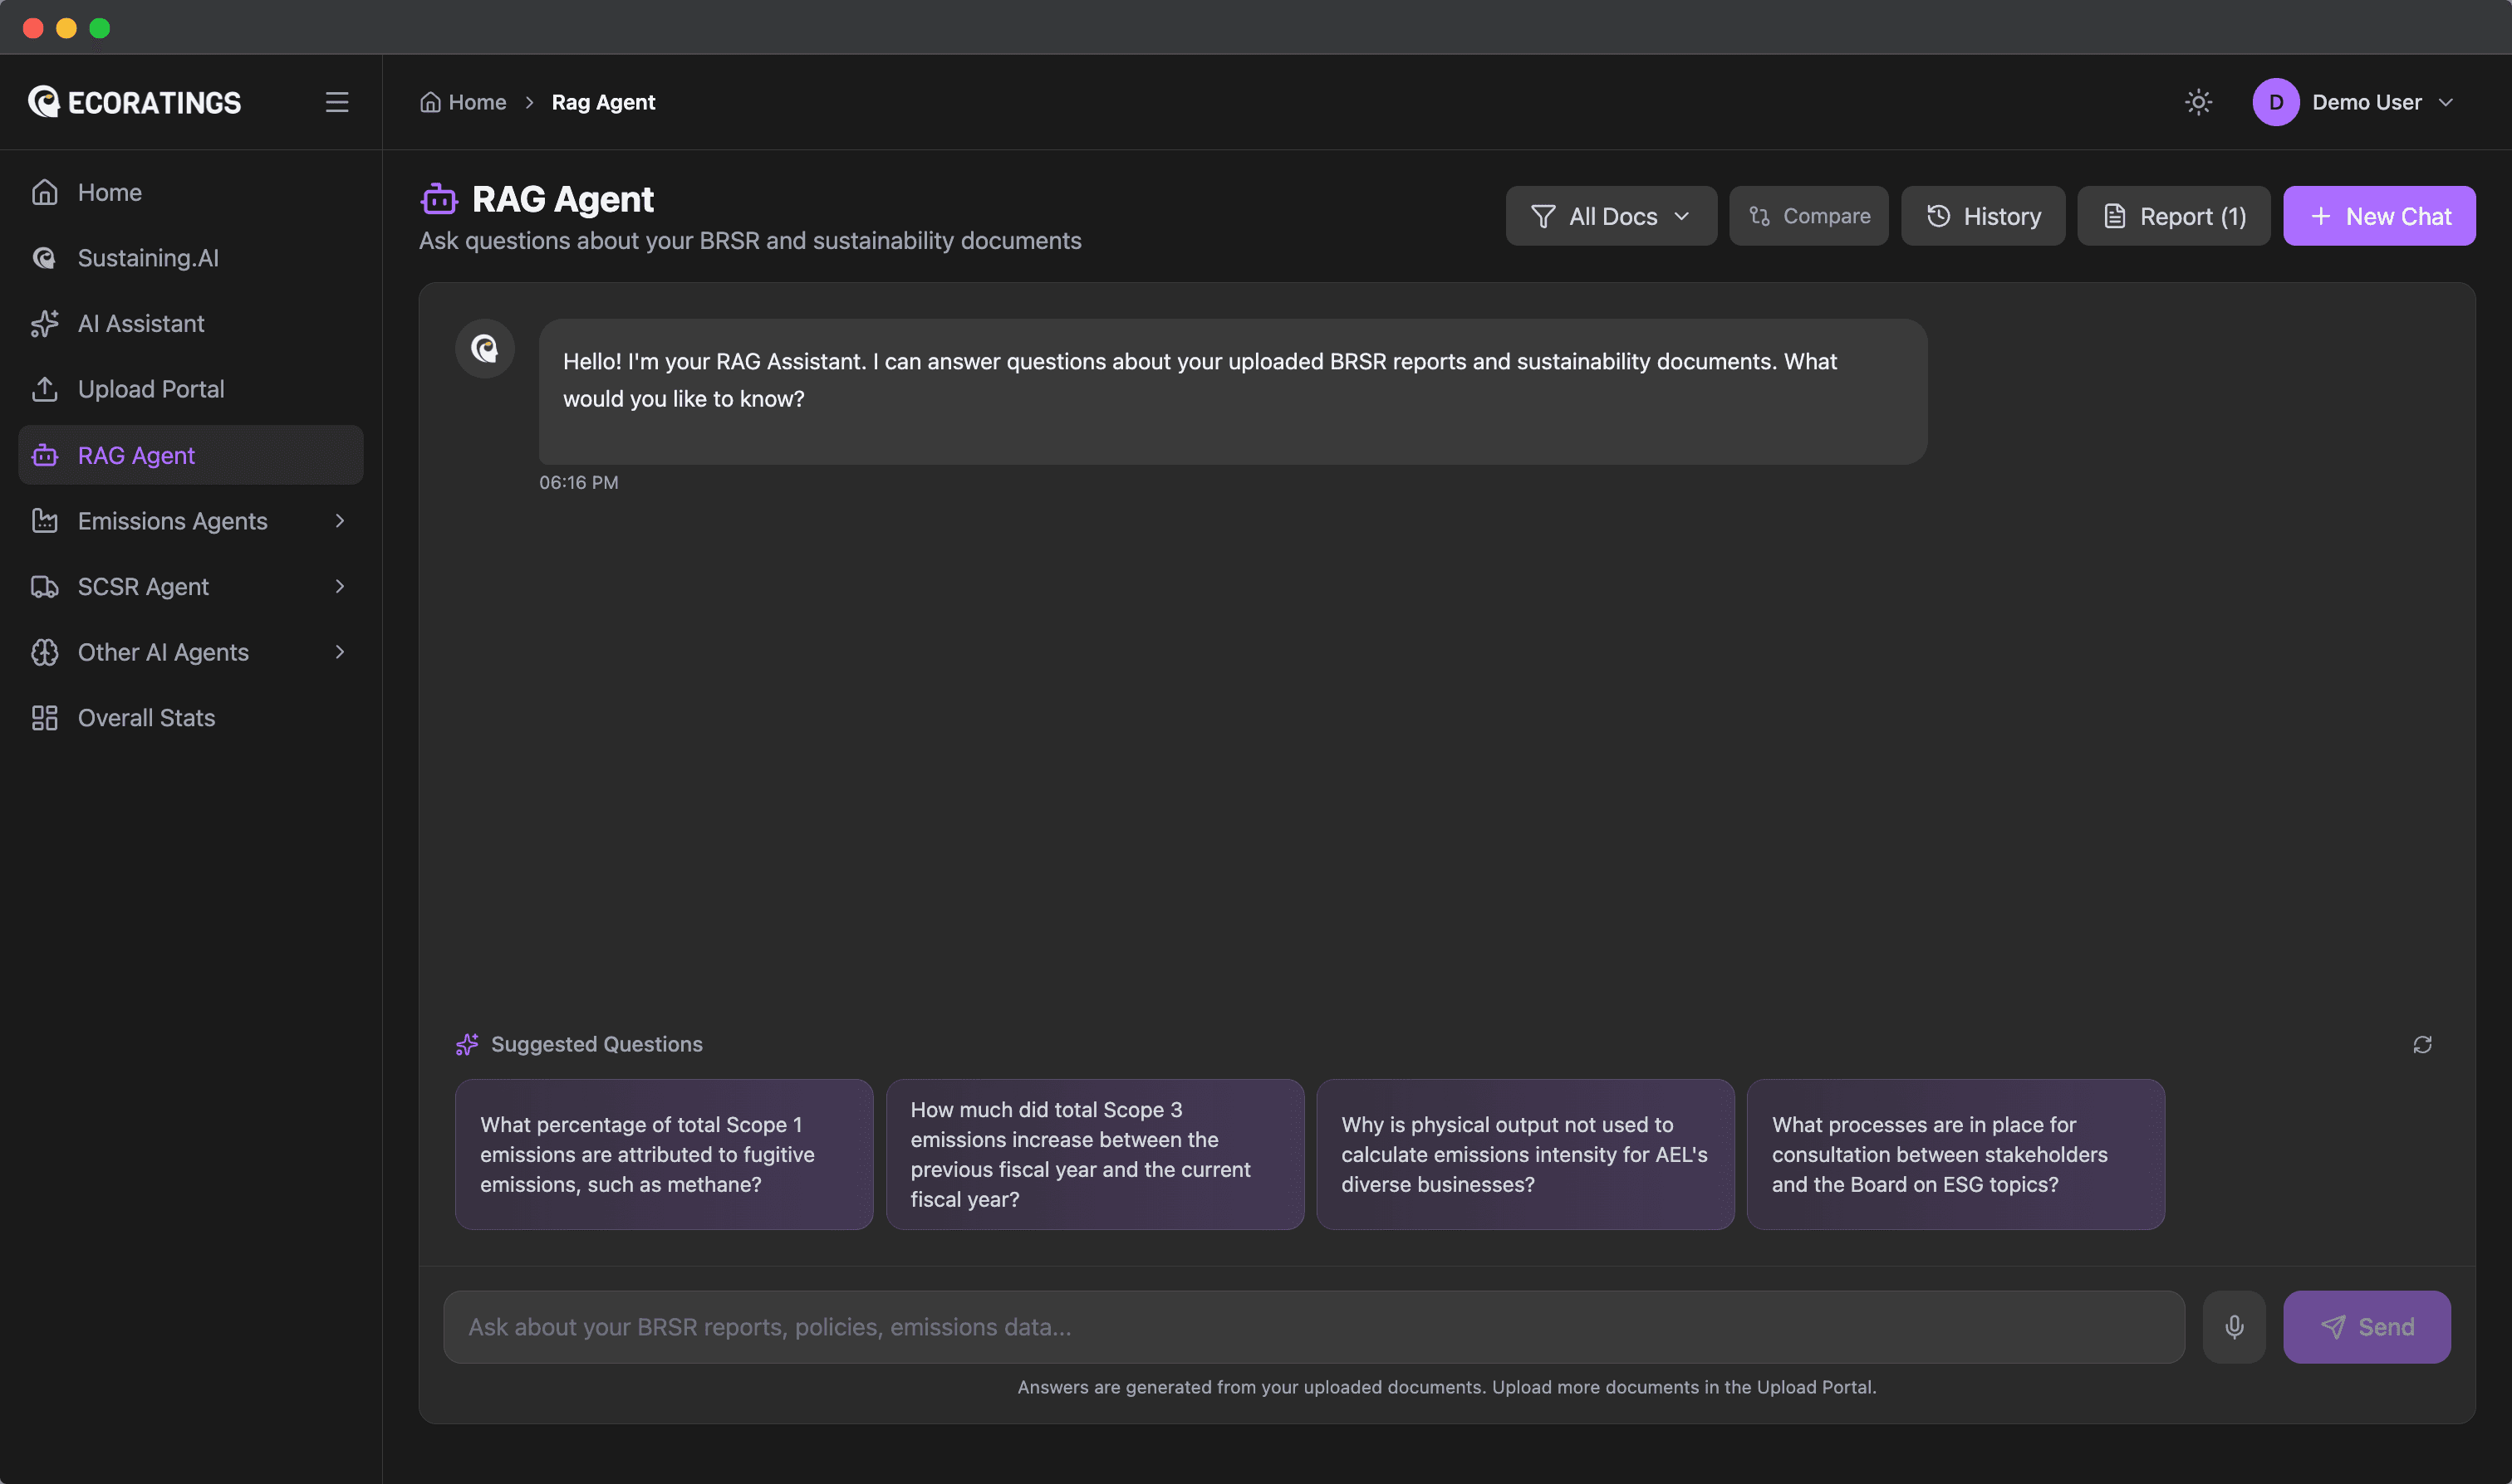Open the All Docs filter dropdown

[1610, 216]
